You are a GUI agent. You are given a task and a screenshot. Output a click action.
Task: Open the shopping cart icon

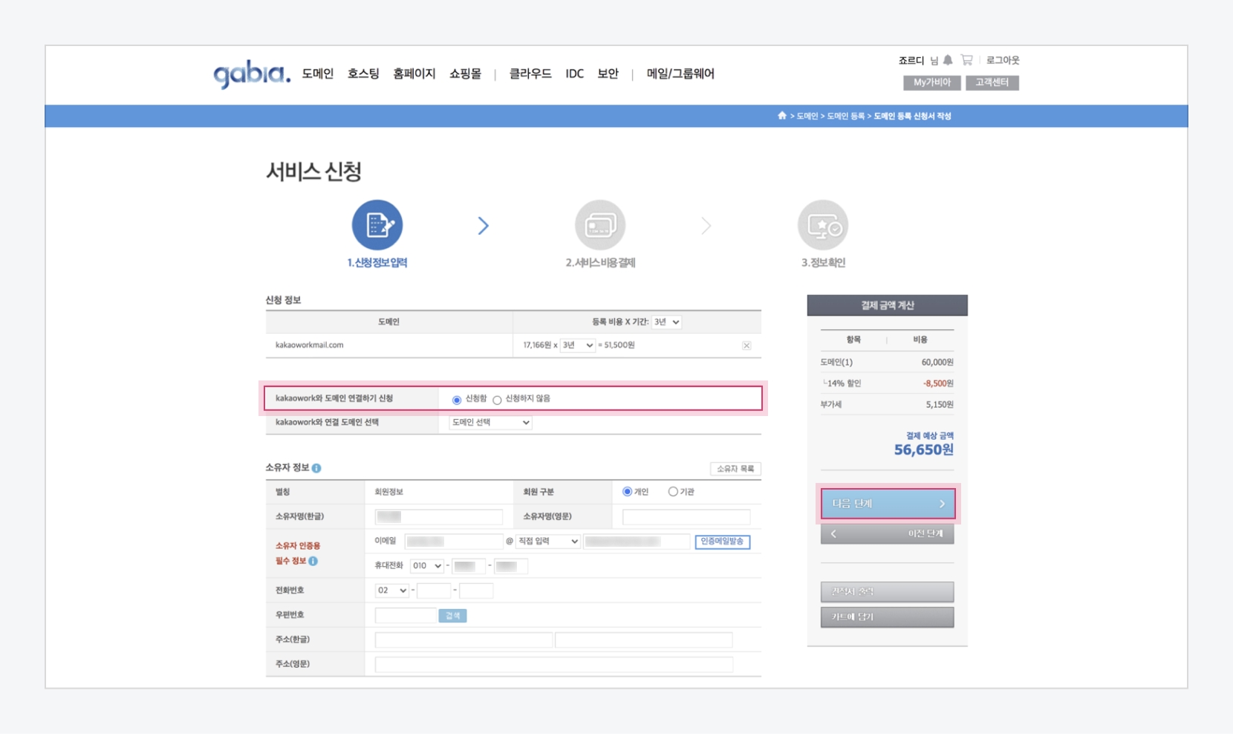[x=966, y=60]
